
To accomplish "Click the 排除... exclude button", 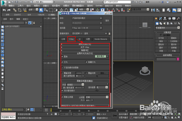I will [103, 73].
